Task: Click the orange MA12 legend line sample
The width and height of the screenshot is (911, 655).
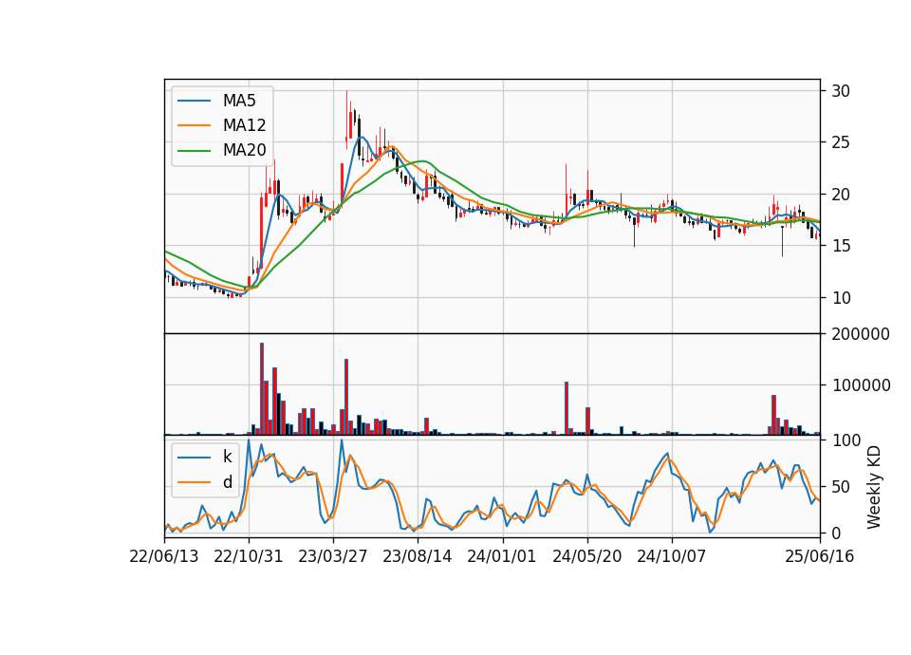Action: pyautogui.click(x=194, y=125)
